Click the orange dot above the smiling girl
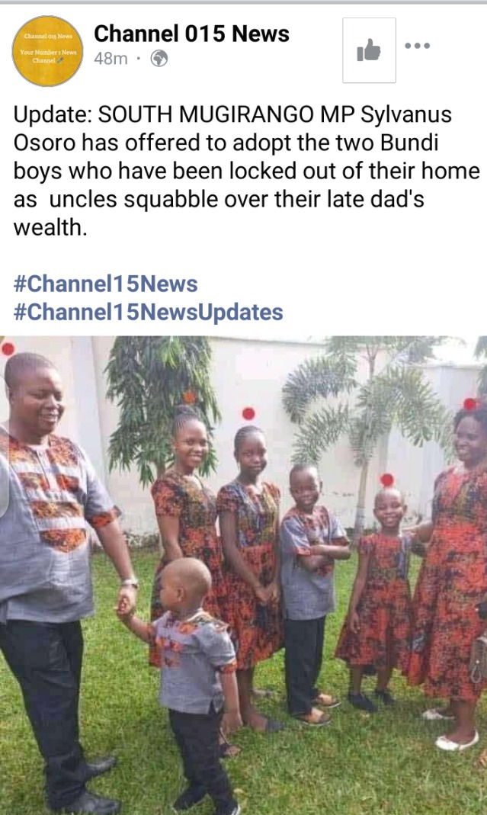 [190, 397]
